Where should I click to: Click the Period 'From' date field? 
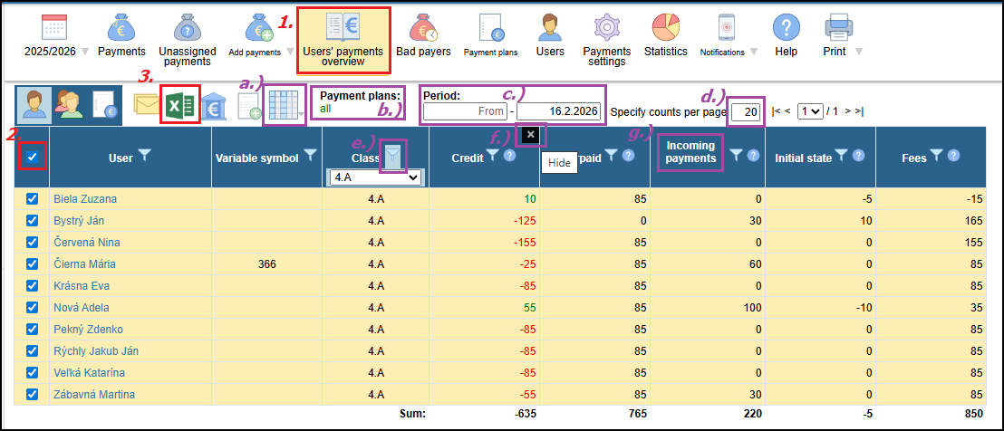click(x=464, y=111)
